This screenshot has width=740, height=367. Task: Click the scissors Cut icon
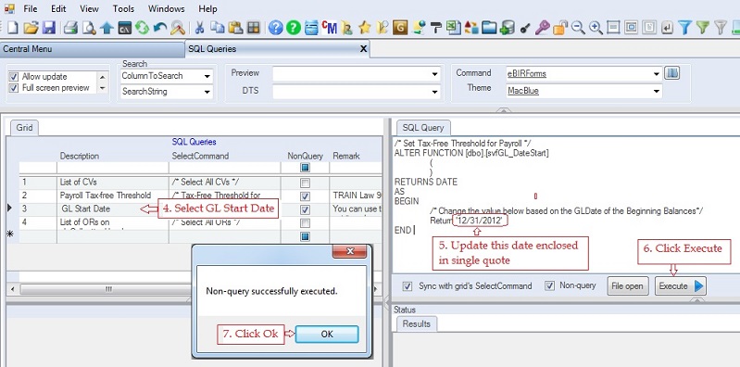pos(199,28)
